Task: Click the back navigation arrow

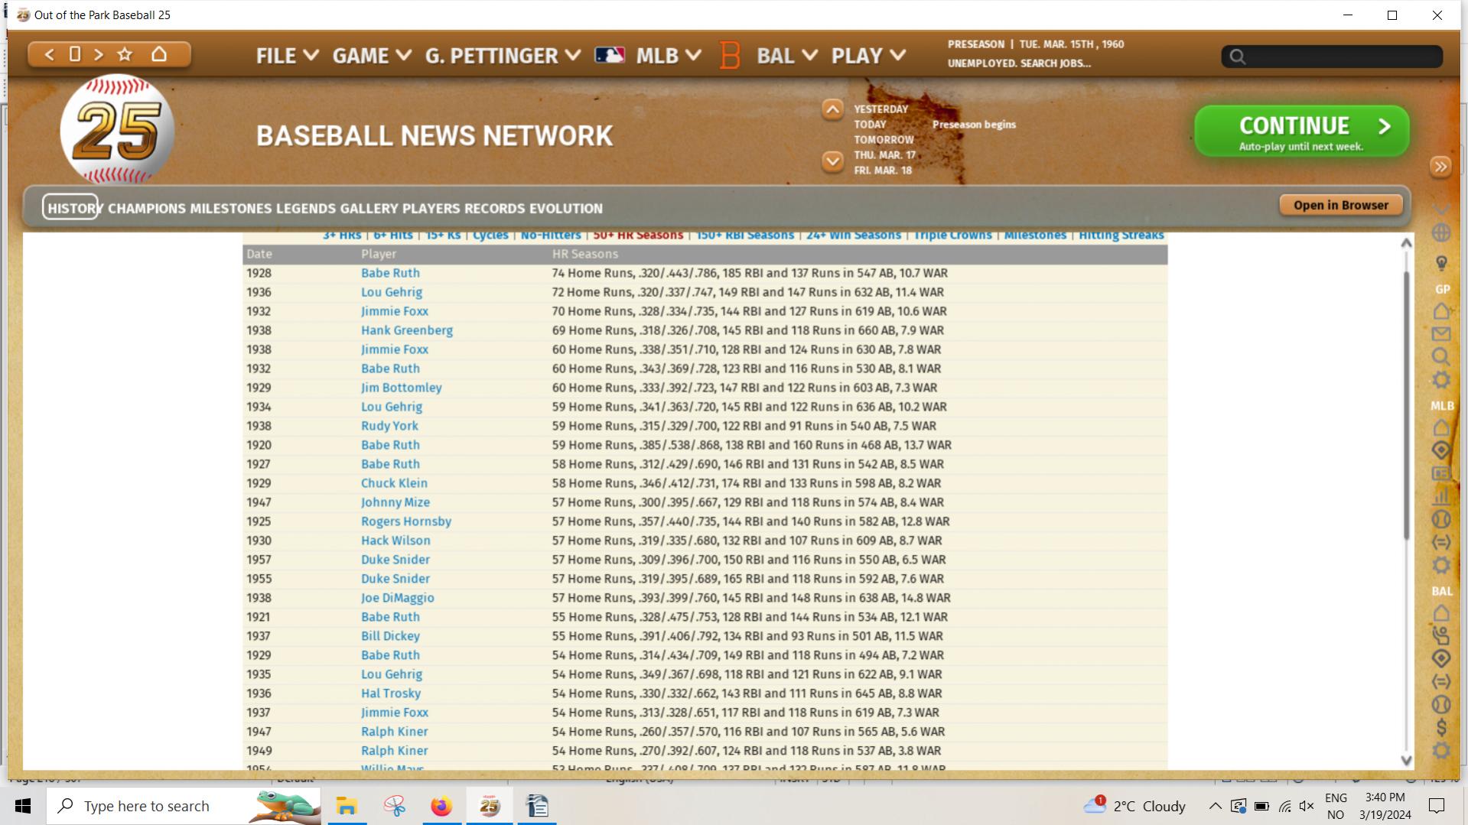Action: click(50, 54)
